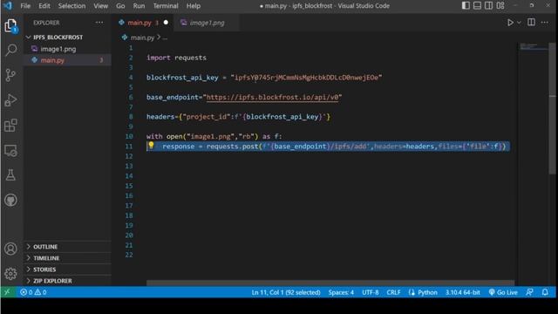Open the Explorer view icon

[x=10, y=25]
